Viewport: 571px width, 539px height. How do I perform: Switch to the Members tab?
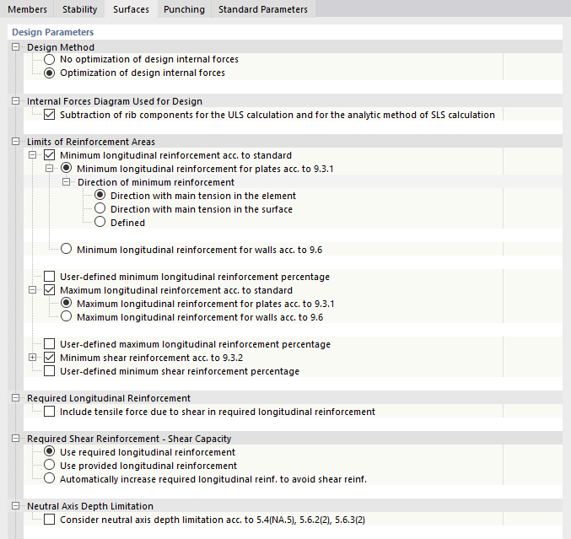pos(27,9)
